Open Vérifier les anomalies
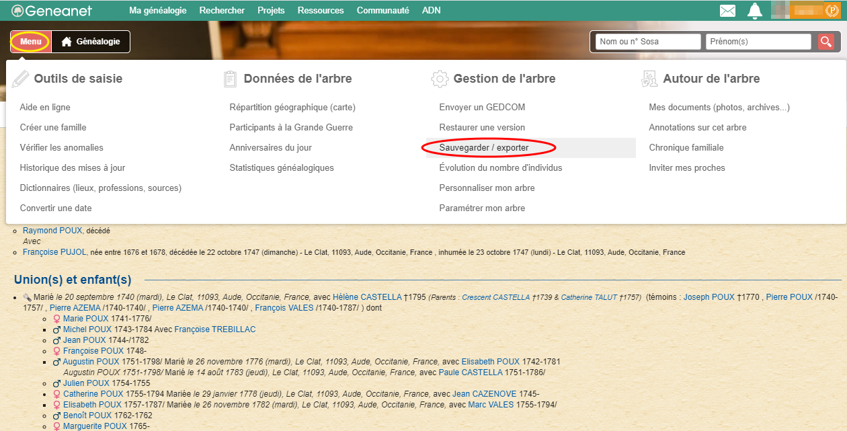847x431 pixels. click(x=62, y=148)
